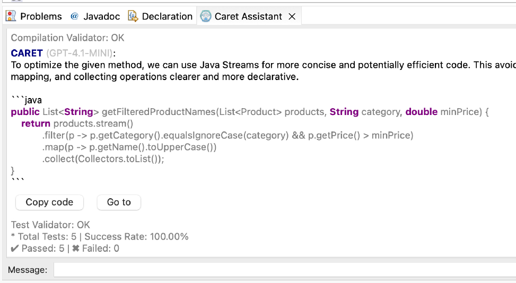
Task: Click the ".filter(p -> p.getCategory()" code line
Action: coord(228,136)
